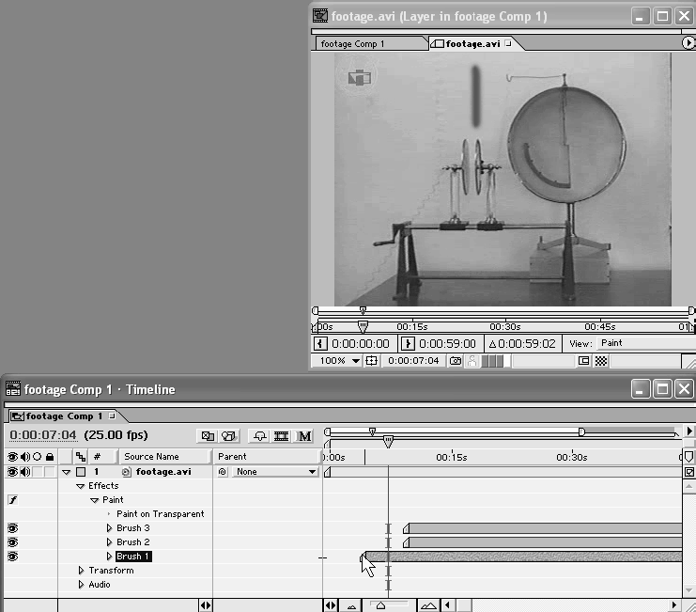Mute audio for footage.avi layer
Image resolution: width=696 pixels, height=612 pixels.
(x=24, y=472)
